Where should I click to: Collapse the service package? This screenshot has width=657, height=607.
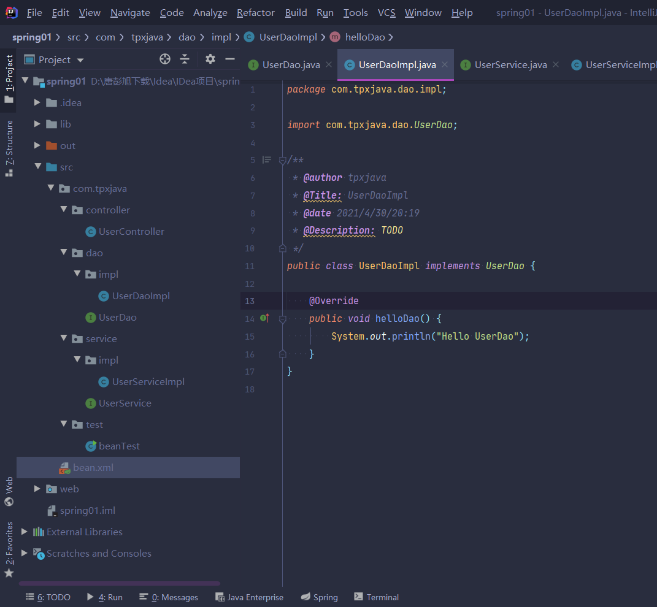(x=64, y=338)
